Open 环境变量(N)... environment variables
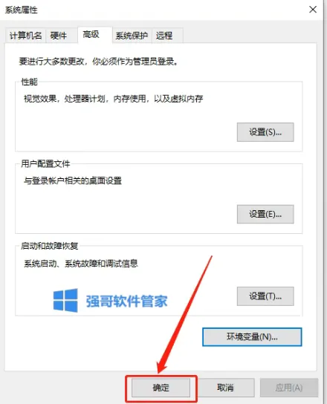 coord(252,336)
